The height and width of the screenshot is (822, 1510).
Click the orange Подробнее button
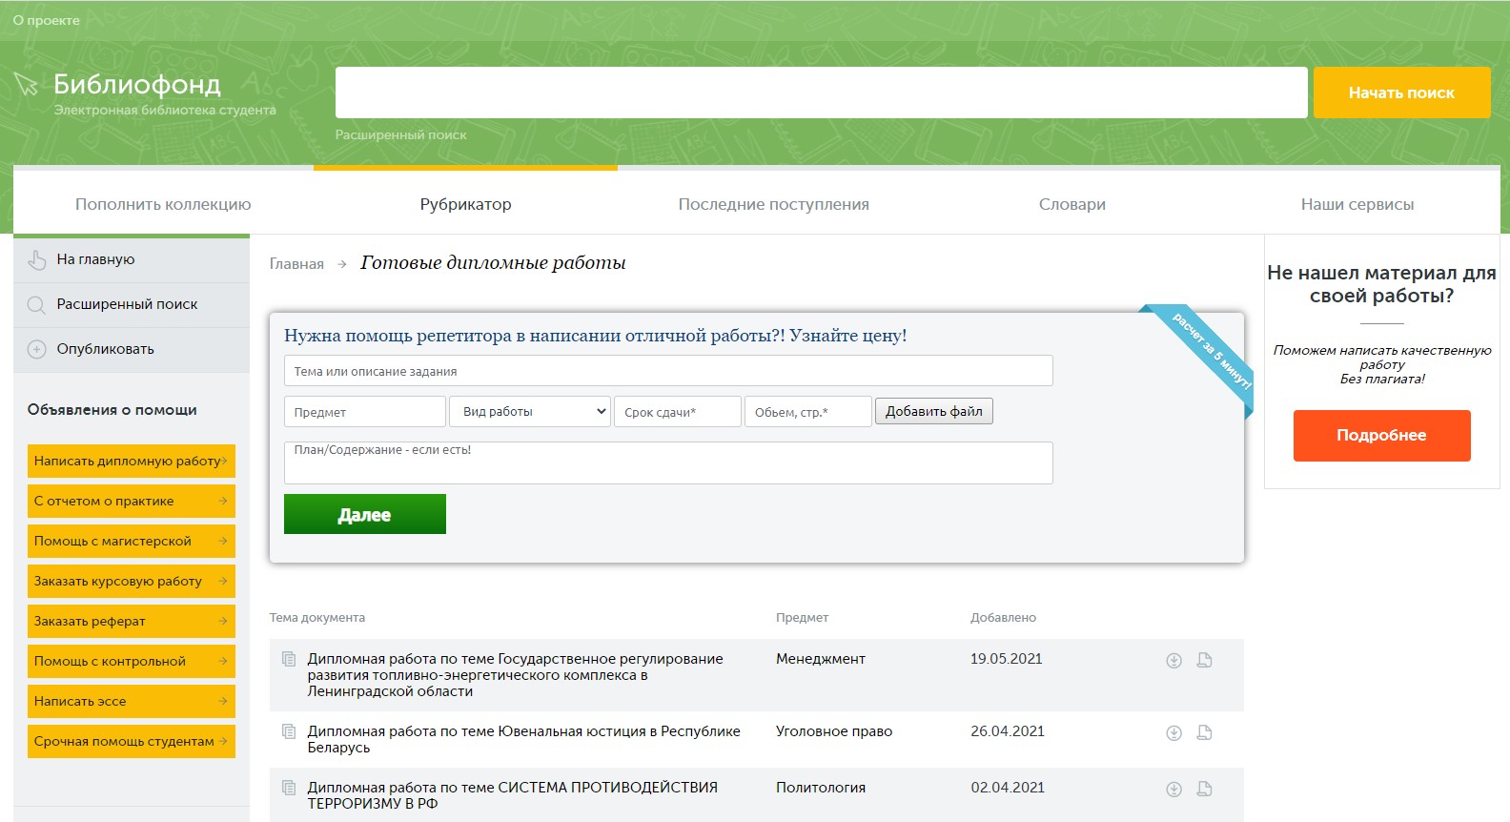pyautogui.click(x=1382, y=436)
